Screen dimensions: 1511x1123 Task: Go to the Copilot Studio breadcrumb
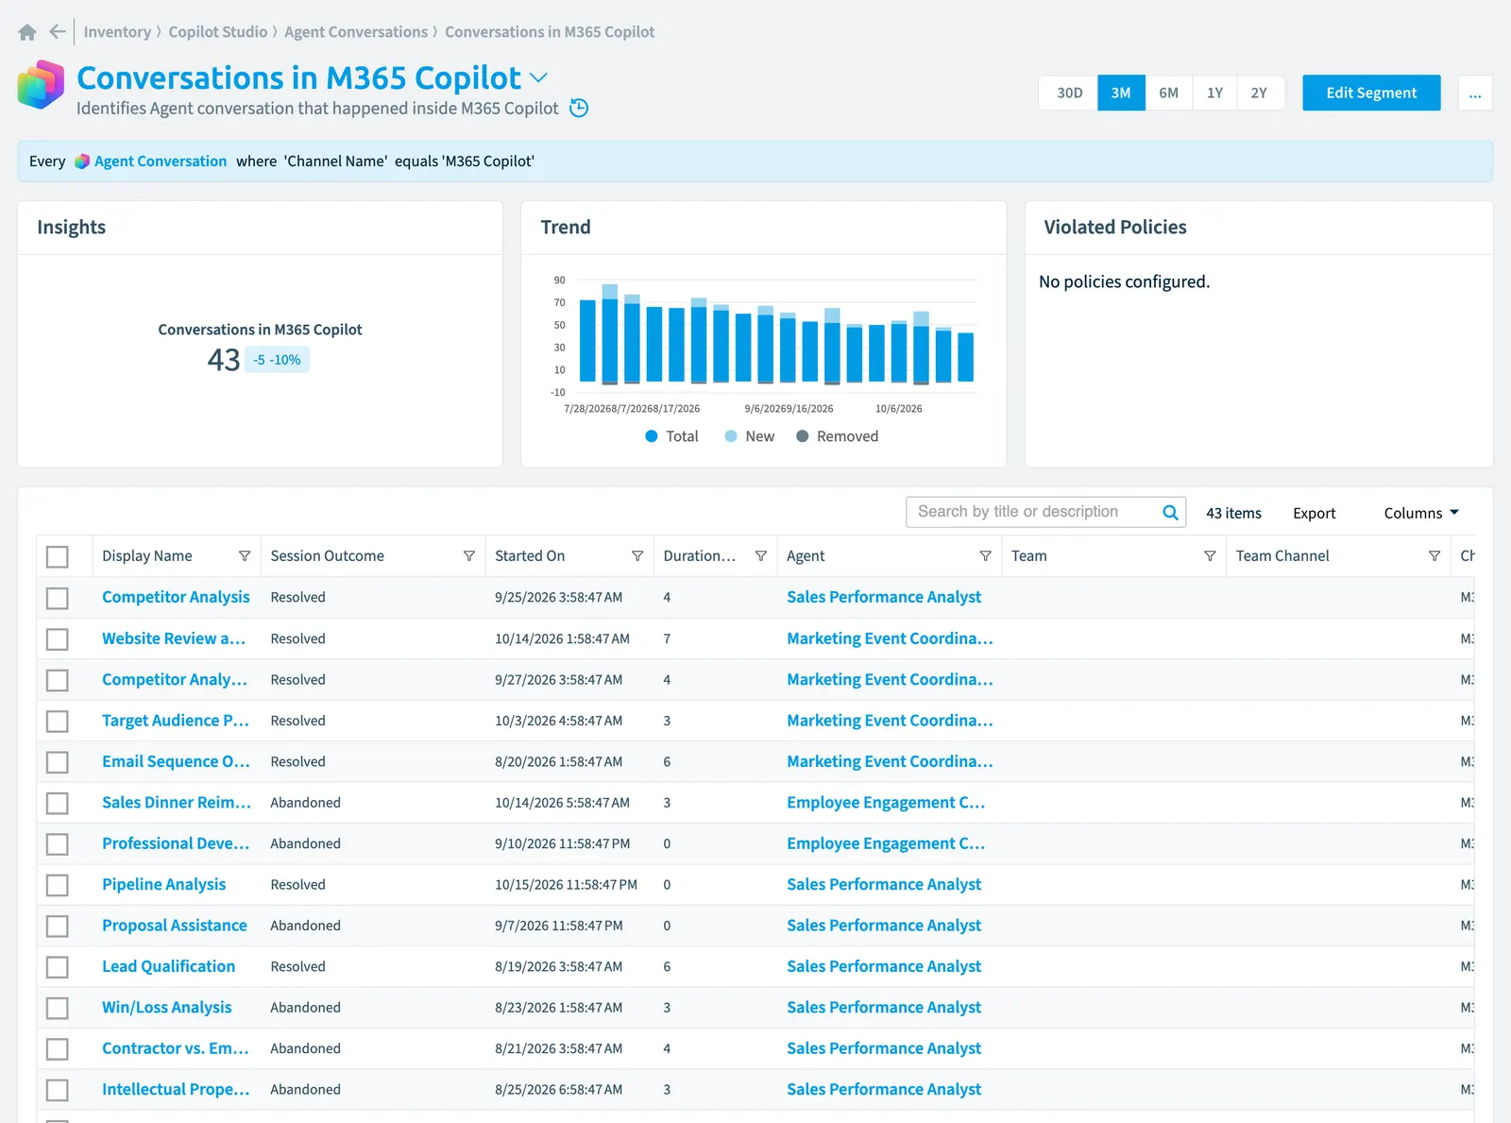point(218,32)
